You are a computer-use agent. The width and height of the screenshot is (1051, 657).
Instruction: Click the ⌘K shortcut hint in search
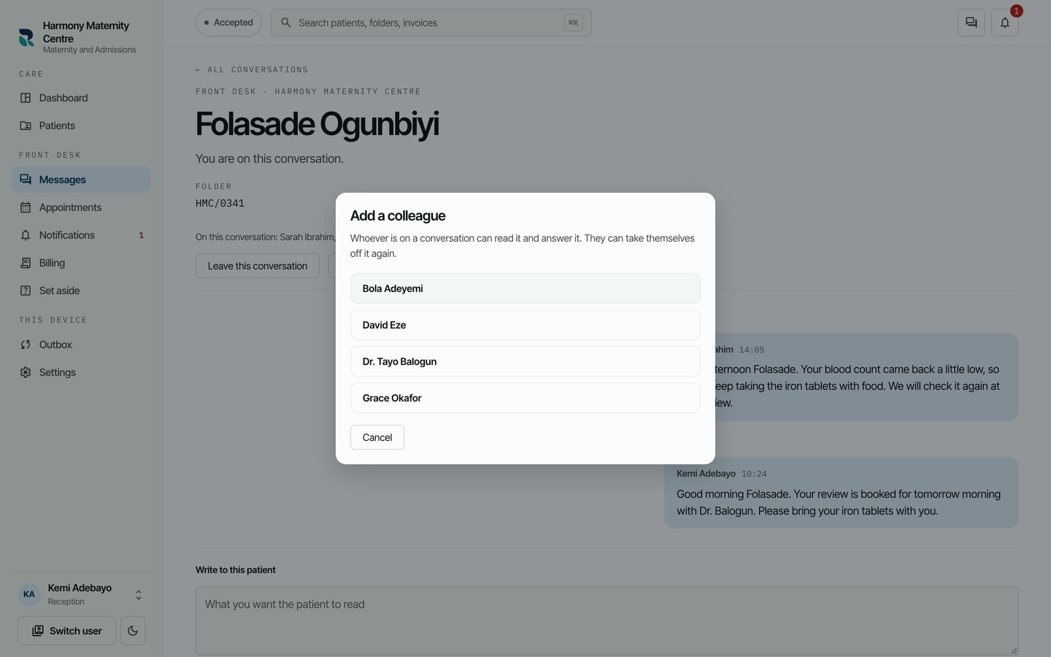[573, 23]
